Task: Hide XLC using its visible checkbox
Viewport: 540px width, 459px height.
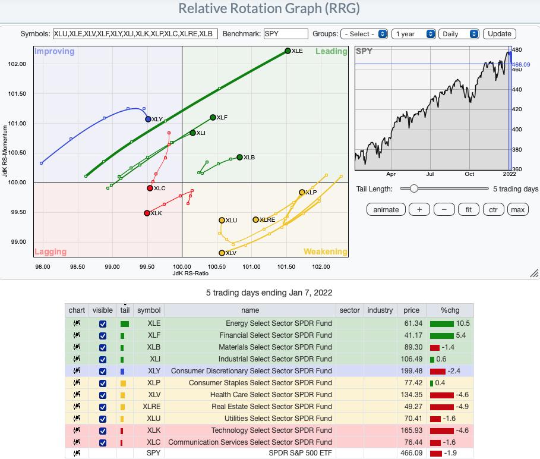Action: coord(103,442)
